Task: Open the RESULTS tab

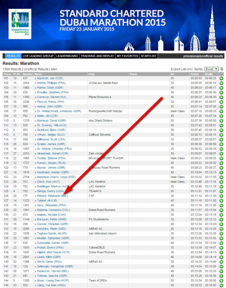Action: (x=13, y=56)
